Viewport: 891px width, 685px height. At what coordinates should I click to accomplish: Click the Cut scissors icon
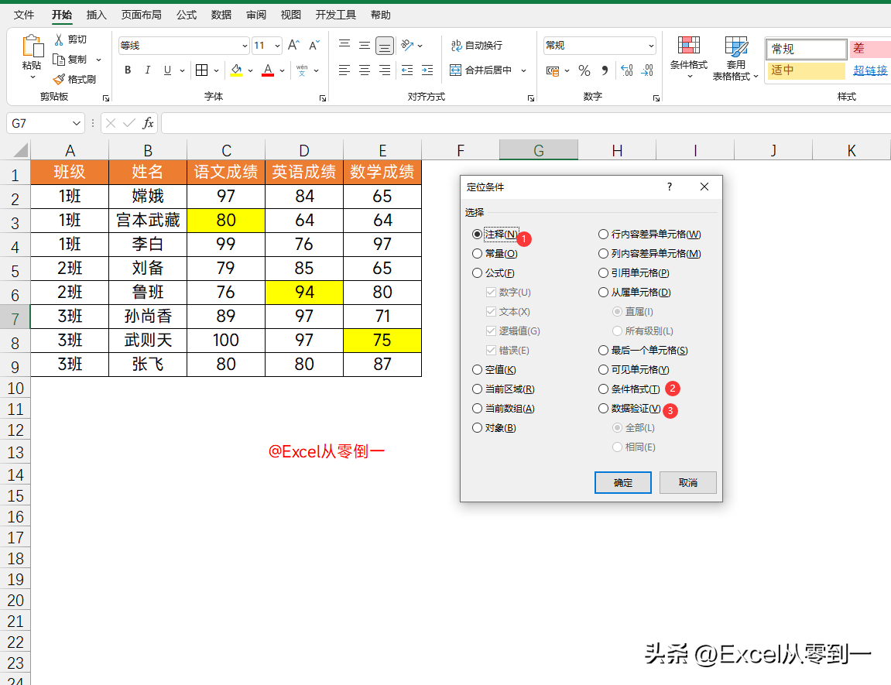click(x=59, y=39)
